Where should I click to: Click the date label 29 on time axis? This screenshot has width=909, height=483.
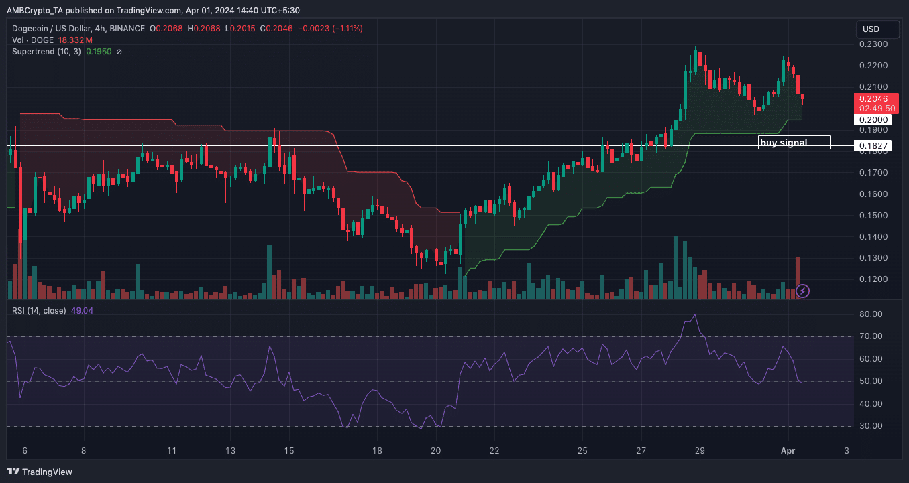coord(700,450)
